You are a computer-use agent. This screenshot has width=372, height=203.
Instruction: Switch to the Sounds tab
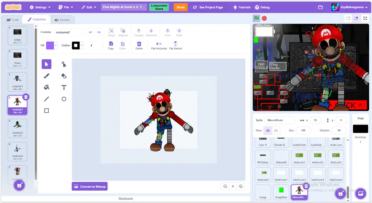point(62,20)
